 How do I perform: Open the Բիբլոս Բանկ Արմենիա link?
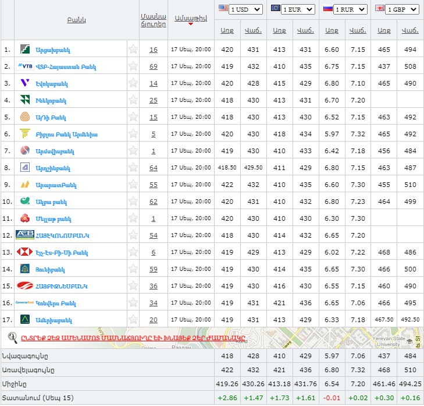pyautogui.click(x=66, y=135)
